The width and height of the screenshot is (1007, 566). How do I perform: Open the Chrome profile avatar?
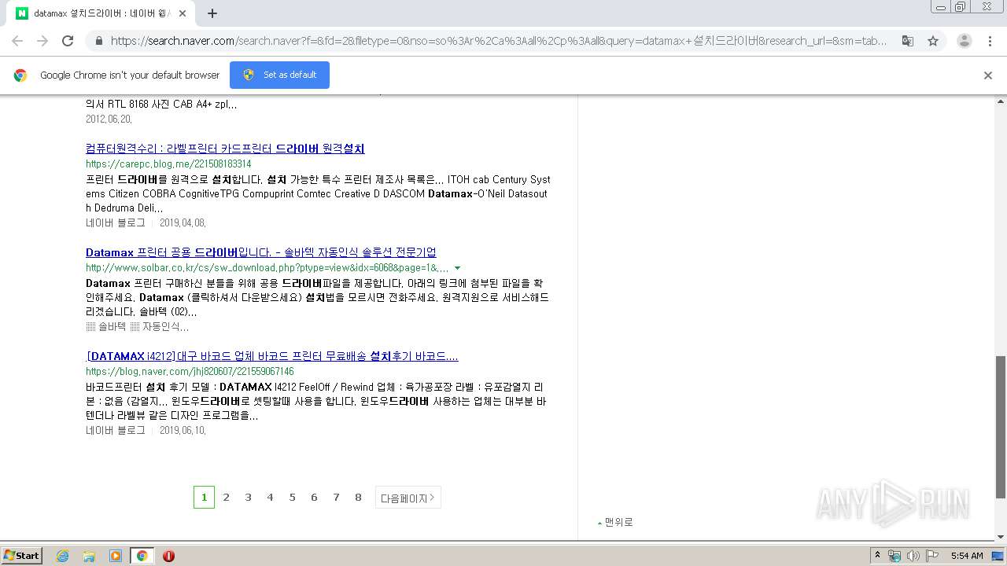tap(964, 41)
